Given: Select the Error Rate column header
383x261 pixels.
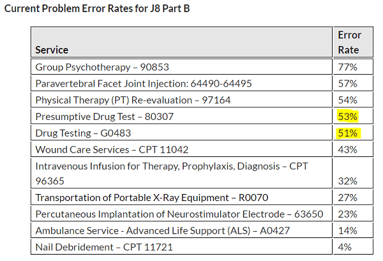Looking at the screenshot, I should coord(349,42).
